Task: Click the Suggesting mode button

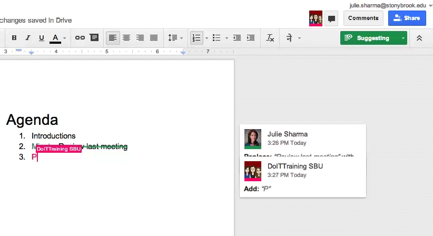Action: 370,38
